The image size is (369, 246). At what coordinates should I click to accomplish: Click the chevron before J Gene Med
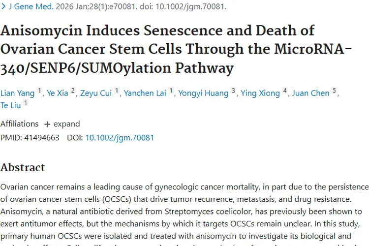(x=4, y=7)
